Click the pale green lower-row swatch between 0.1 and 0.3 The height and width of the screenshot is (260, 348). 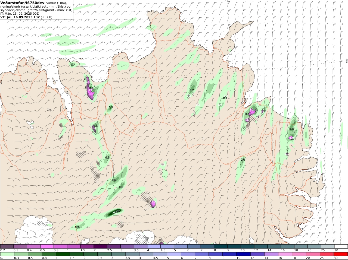7,254
